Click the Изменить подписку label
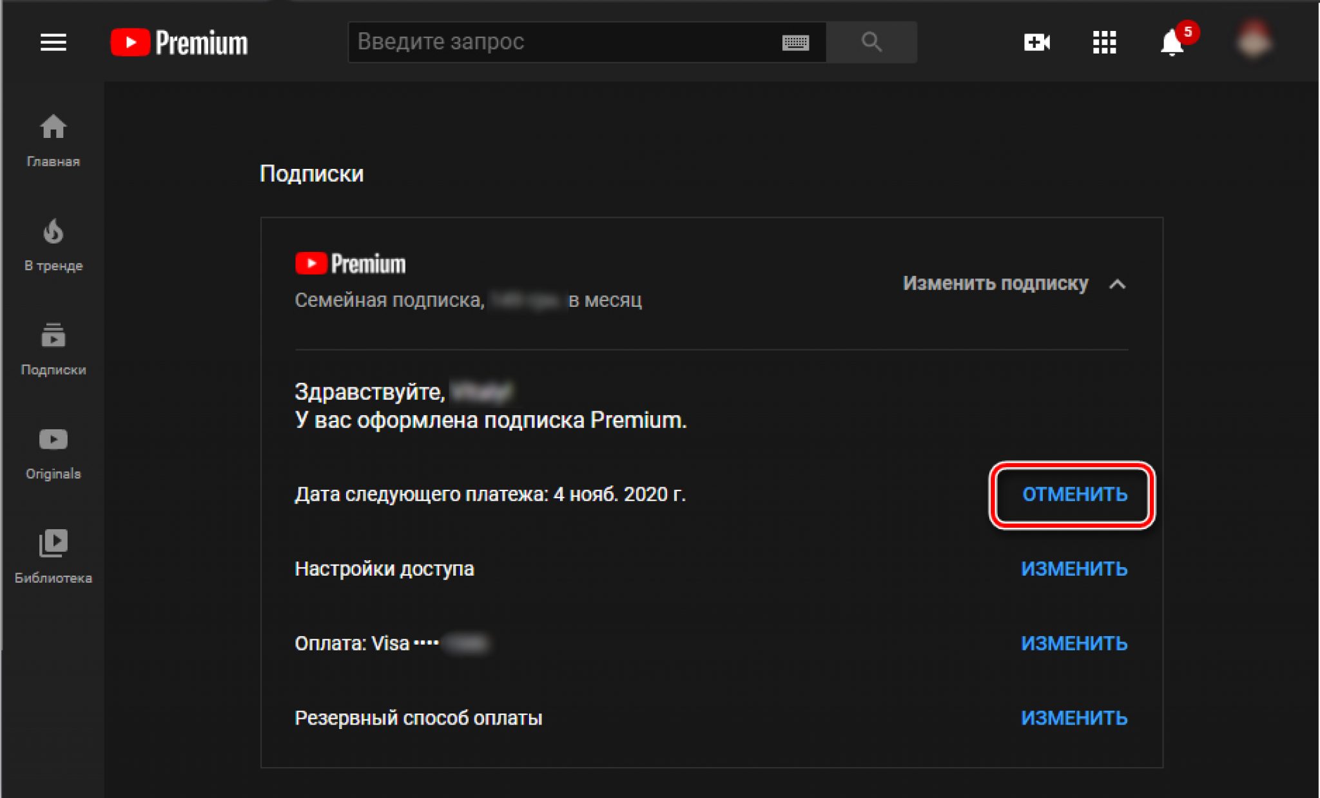1320x798 pixels. point(995,284)
